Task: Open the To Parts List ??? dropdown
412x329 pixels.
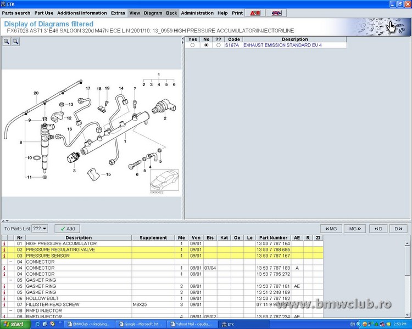Action: point(40,229)
